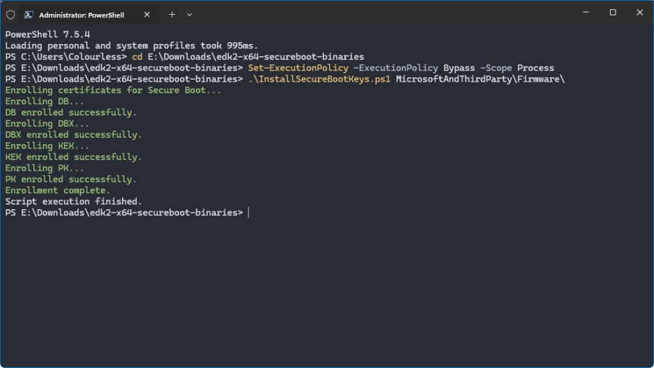Viewport: 654px width, 368px height.
Task: Close the terminal window
Action: click(640, 13)
